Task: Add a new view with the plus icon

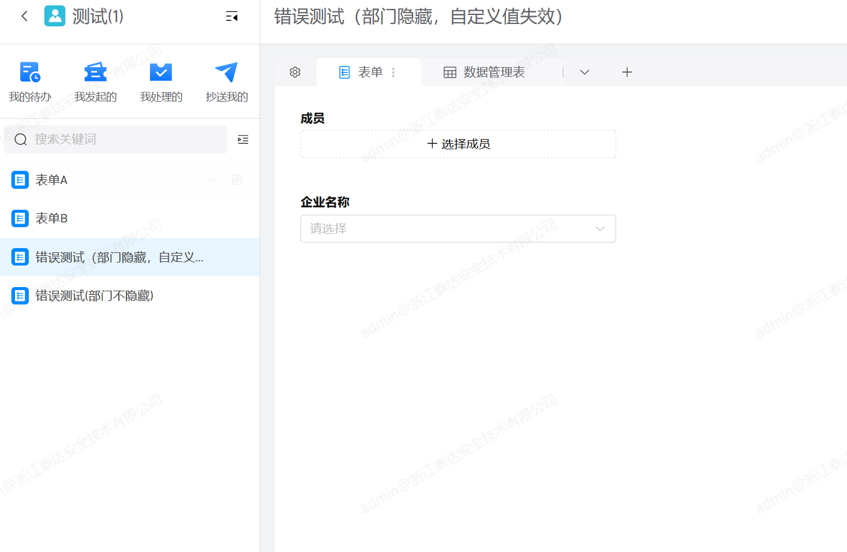Action: 627,72
